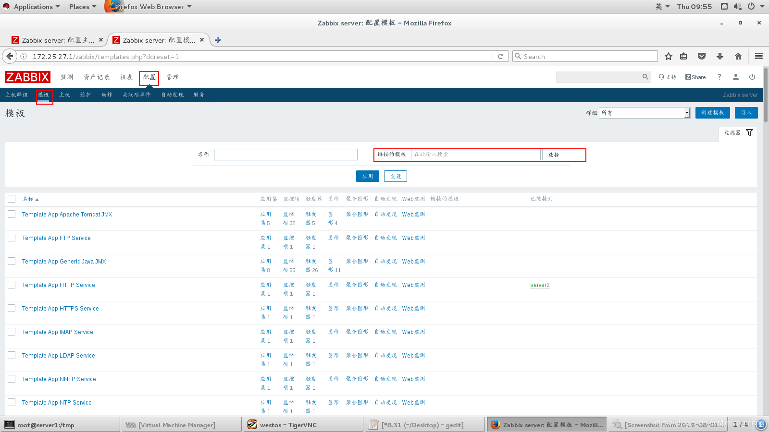This screenshot has width=769, height=432.
Task: Click the linked templates search field
Action: (476, 155)
